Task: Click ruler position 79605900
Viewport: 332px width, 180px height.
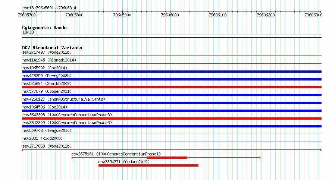Action: 122,15
